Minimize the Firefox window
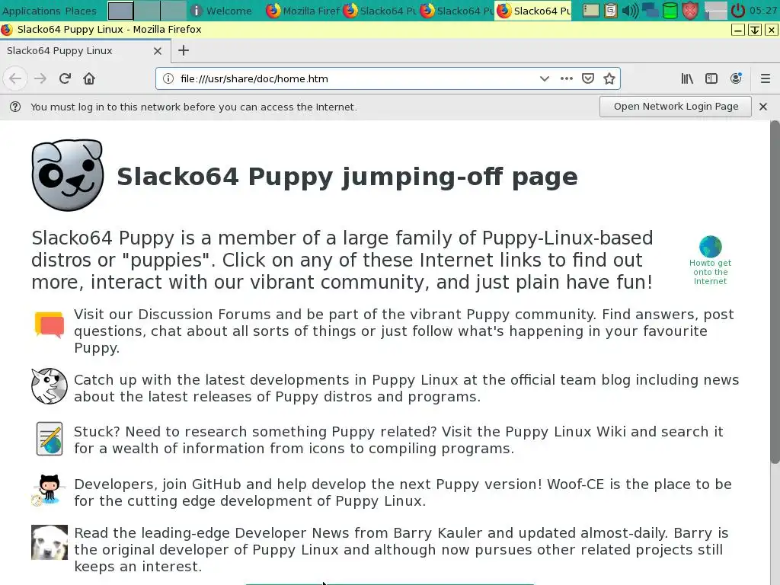Viewport: 780px width, 585px height. coord(738,30)
